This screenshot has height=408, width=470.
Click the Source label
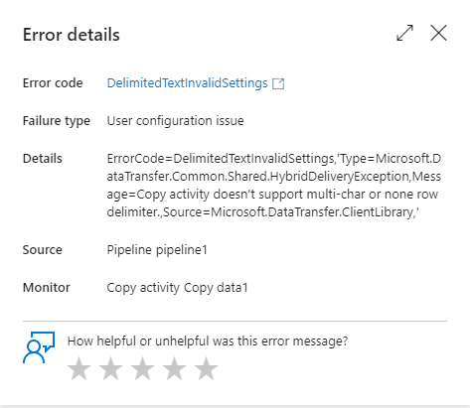(x=43, y=250)
